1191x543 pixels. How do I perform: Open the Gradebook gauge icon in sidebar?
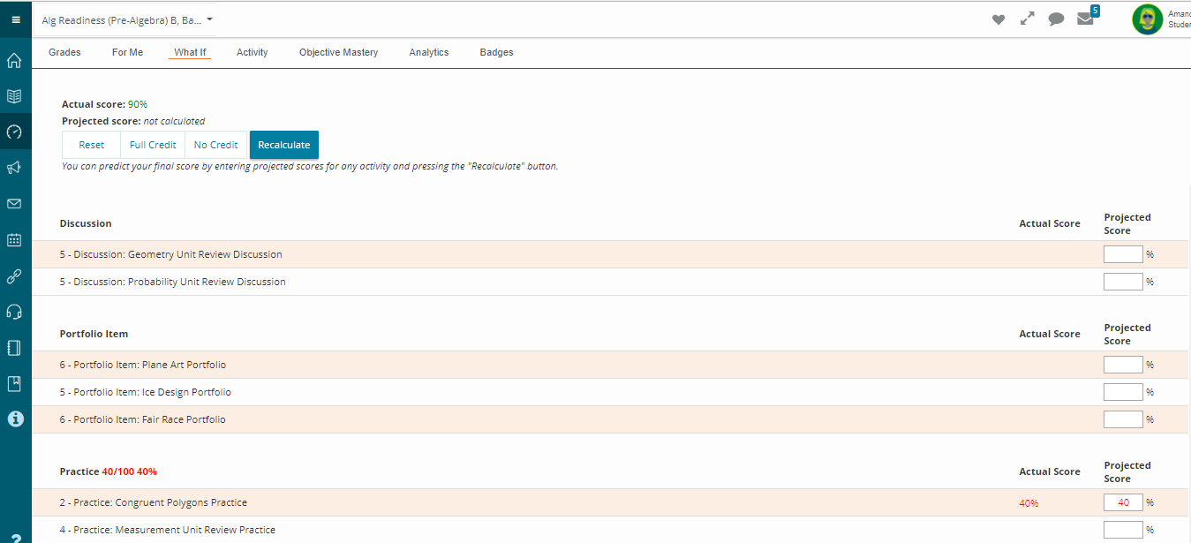(14, 132)
